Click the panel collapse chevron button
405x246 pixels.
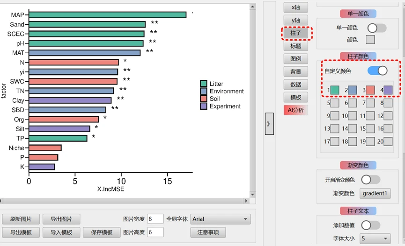coord(269,124)
